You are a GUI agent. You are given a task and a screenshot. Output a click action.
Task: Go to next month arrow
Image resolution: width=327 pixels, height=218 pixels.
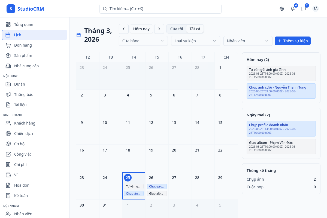159,29
